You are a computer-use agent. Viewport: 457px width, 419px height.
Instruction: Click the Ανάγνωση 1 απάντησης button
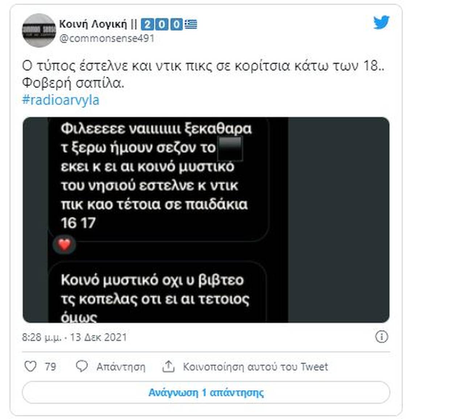click(x=206, y=392)
